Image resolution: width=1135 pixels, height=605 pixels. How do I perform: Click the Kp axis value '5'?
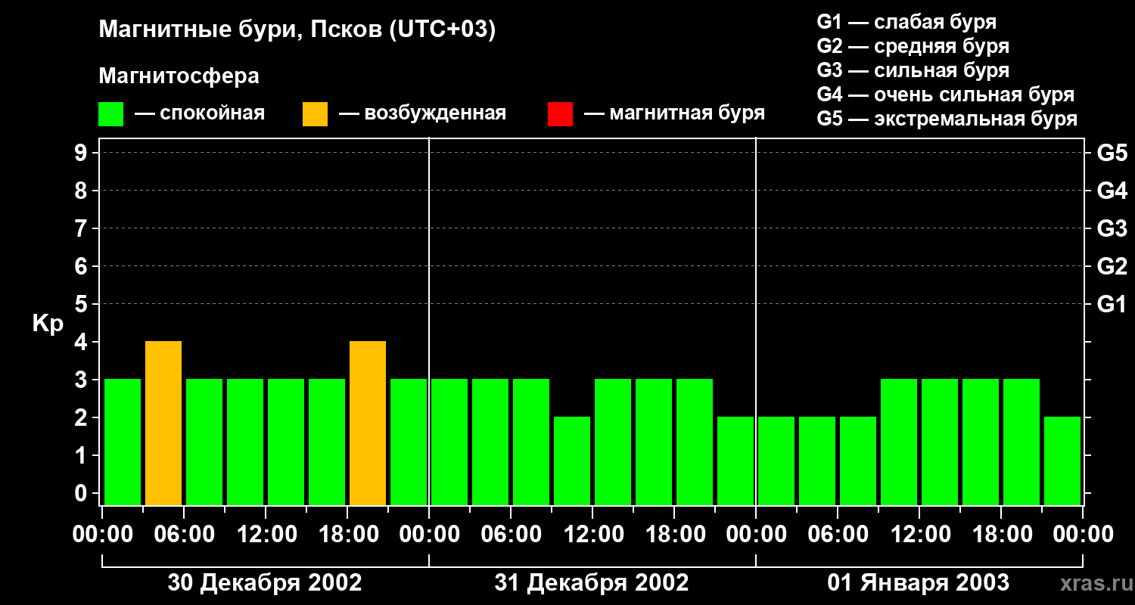[82, 305]
